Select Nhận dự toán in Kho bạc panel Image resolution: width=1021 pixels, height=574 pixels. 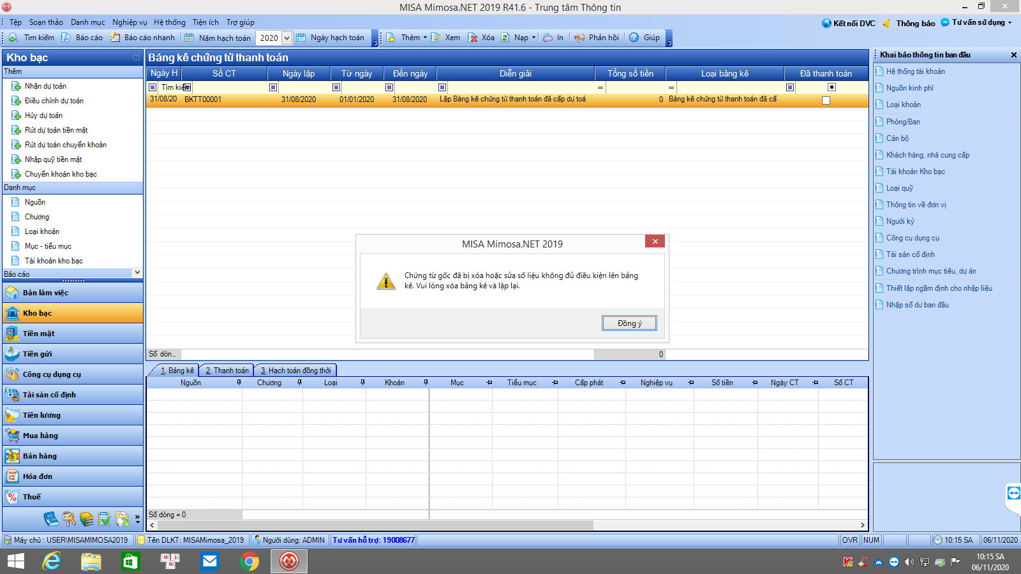[45, 86]
